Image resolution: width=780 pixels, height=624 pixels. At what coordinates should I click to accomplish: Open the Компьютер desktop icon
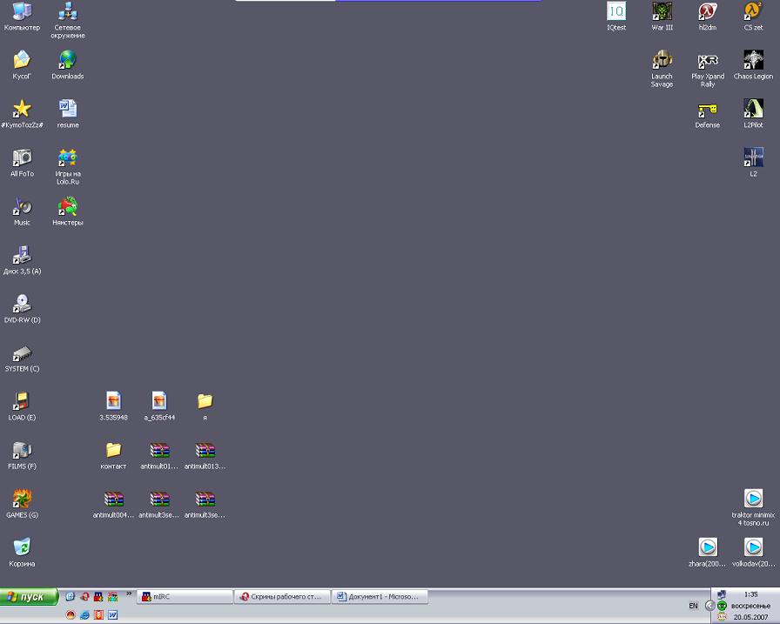point(22,16)
